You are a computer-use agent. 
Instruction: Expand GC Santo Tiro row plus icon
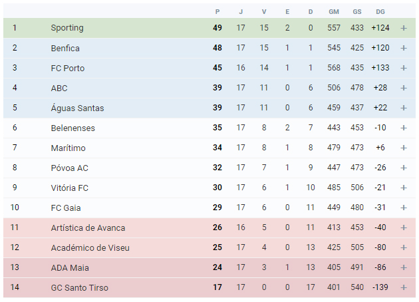tap(404, 287)
